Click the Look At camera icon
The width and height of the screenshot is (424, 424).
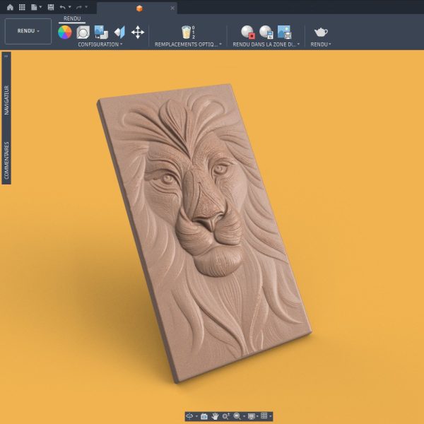pos(204,416)
